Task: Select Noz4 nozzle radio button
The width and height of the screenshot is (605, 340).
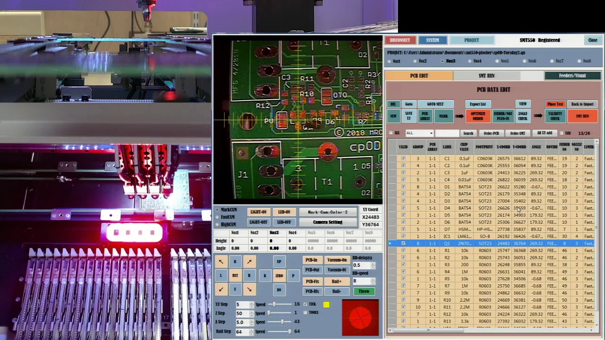Action: 470,61
